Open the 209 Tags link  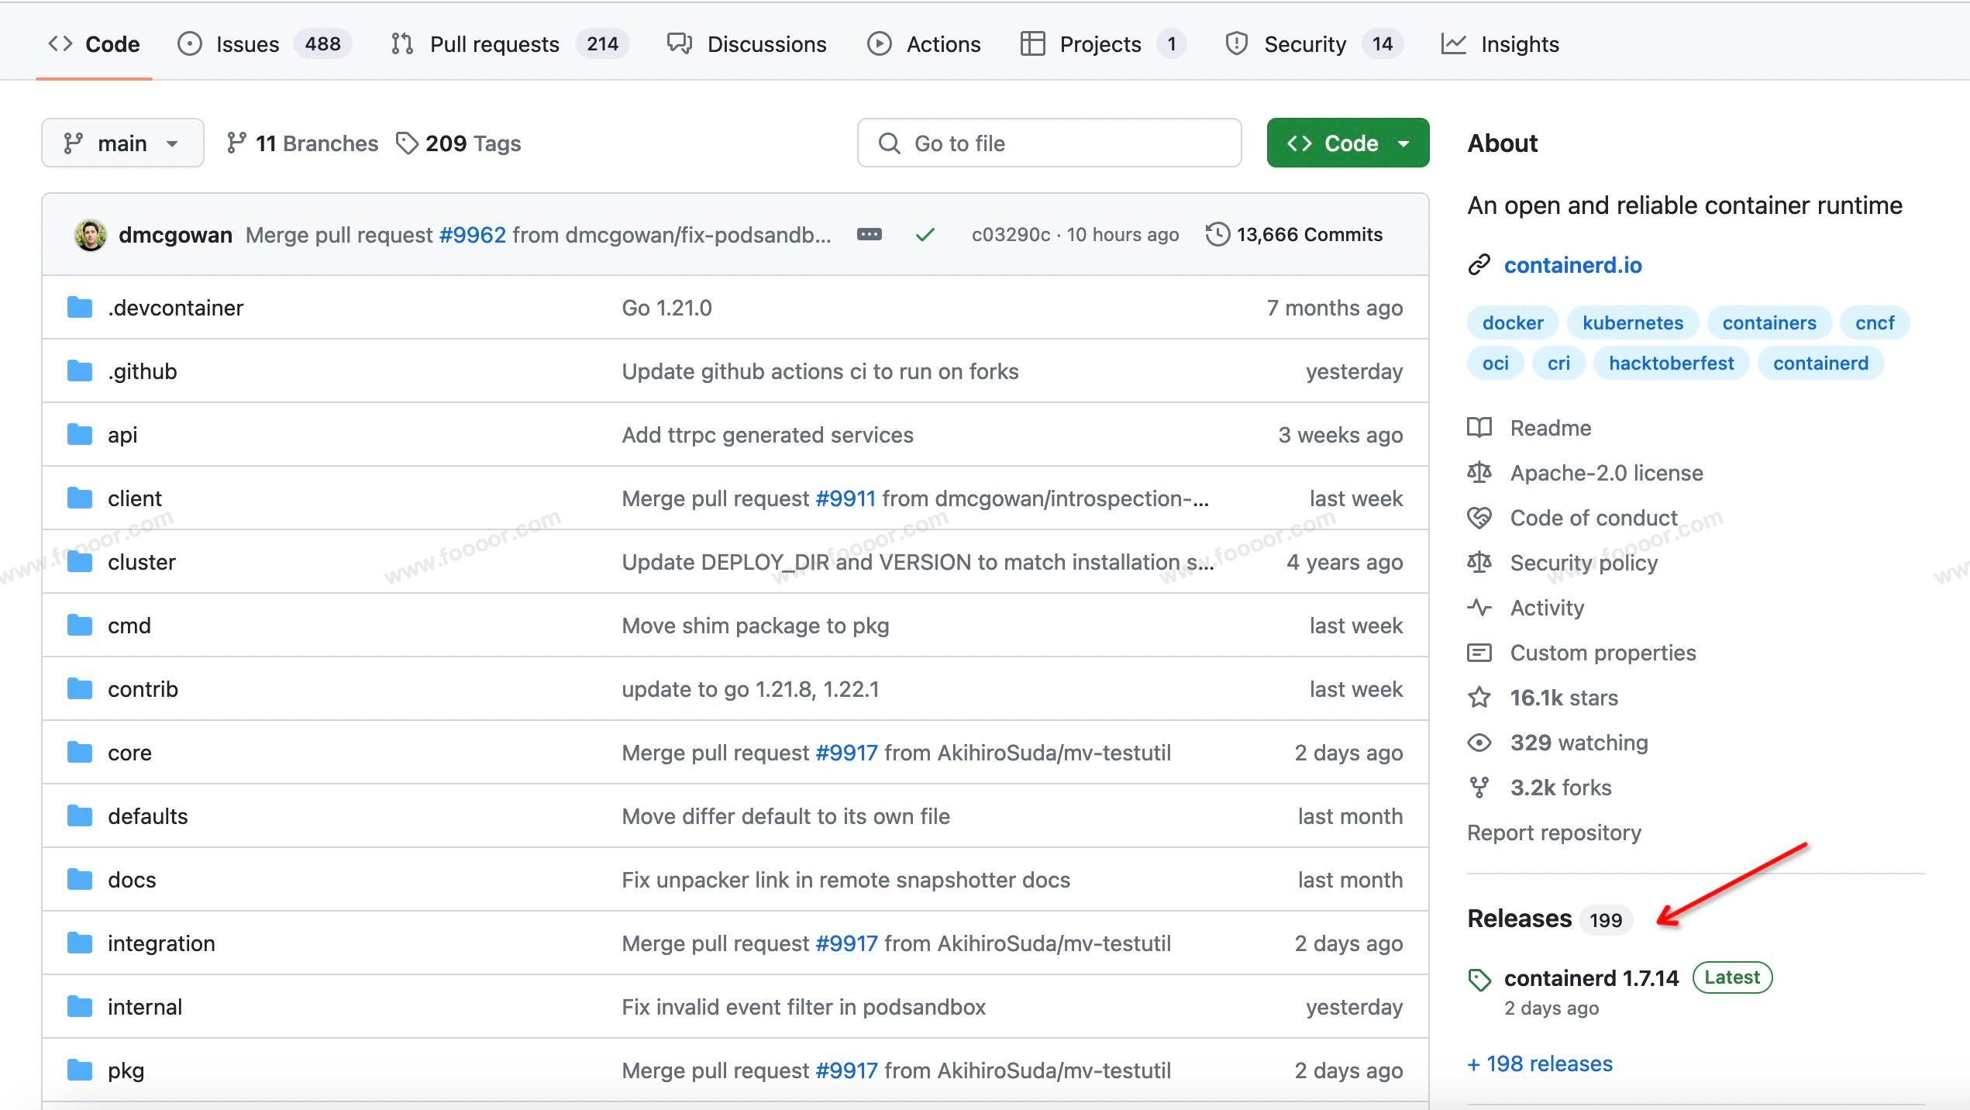[x=459, y=143]
